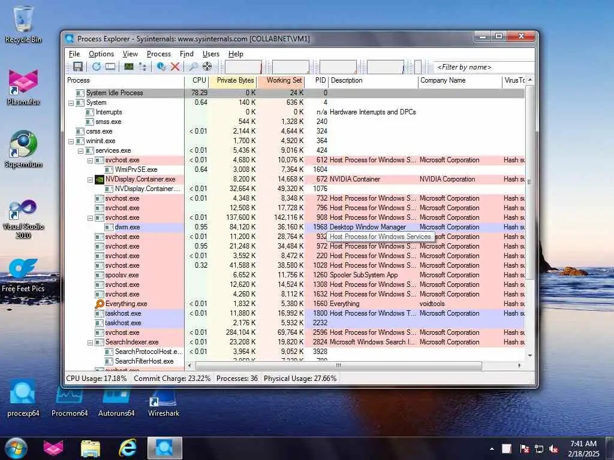Click the first CPU usage mini graph
The height and width of the screenshot is (460, 614).
pos(243,67)
